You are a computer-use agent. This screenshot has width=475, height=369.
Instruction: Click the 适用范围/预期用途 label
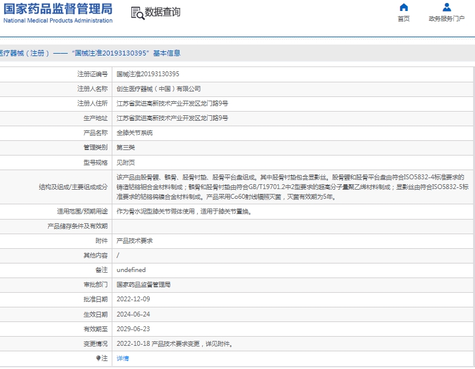coord(82,212)
